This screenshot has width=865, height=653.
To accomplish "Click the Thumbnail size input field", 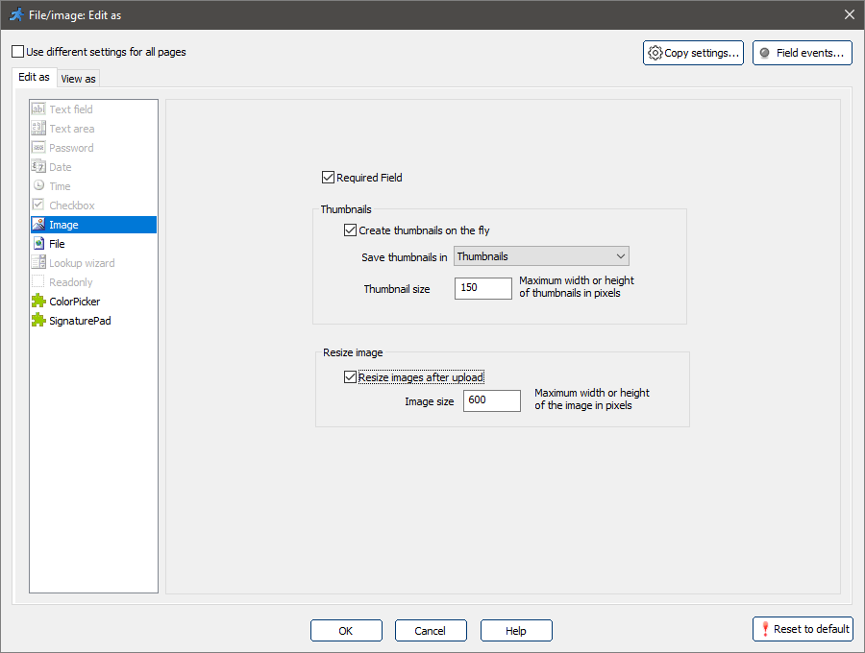I will coord(482,288).
